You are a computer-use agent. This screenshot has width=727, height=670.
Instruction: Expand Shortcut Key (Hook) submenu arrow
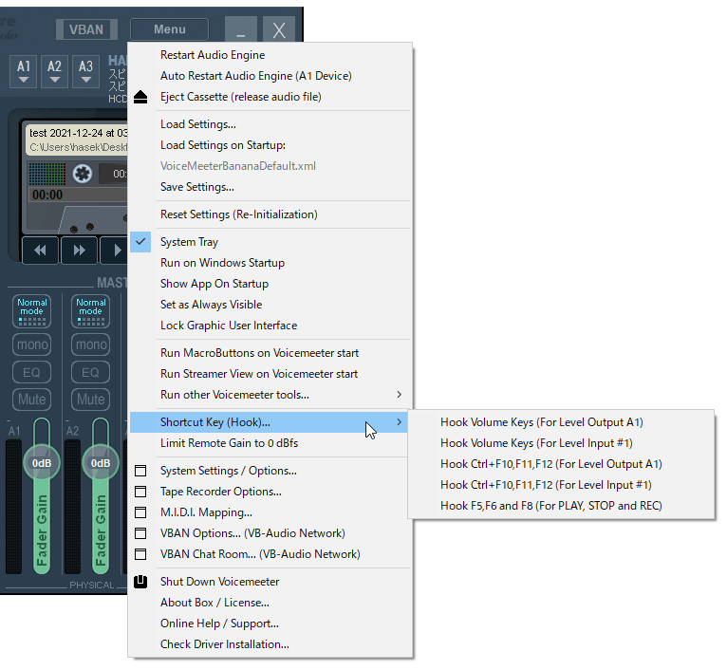point(400,422)
